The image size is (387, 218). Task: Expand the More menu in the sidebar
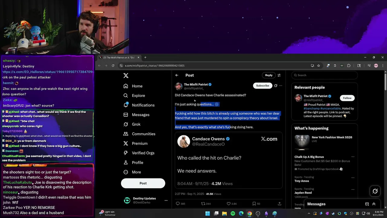132,172
